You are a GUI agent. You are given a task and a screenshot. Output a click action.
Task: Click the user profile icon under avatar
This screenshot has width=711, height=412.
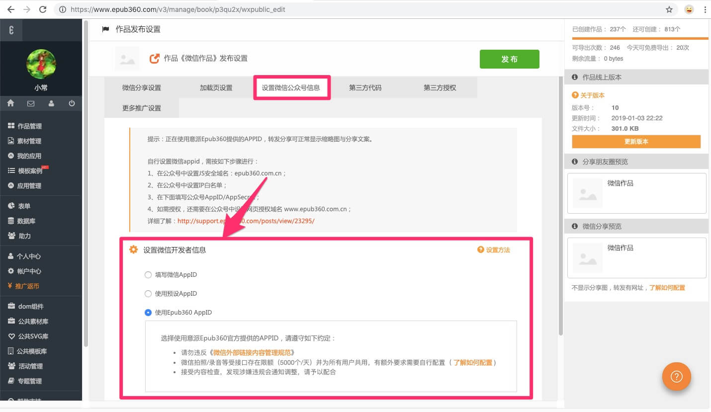(x=51, y=103)
